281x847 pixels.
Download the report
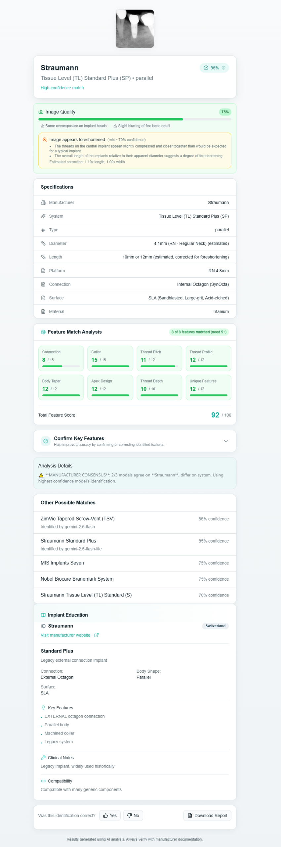(x=207, y=816)
